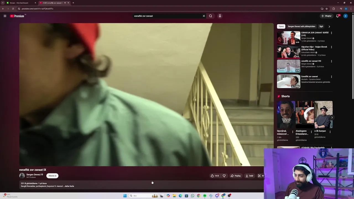
Task: Open Chrome media controls icon
Action: [341, 9]
